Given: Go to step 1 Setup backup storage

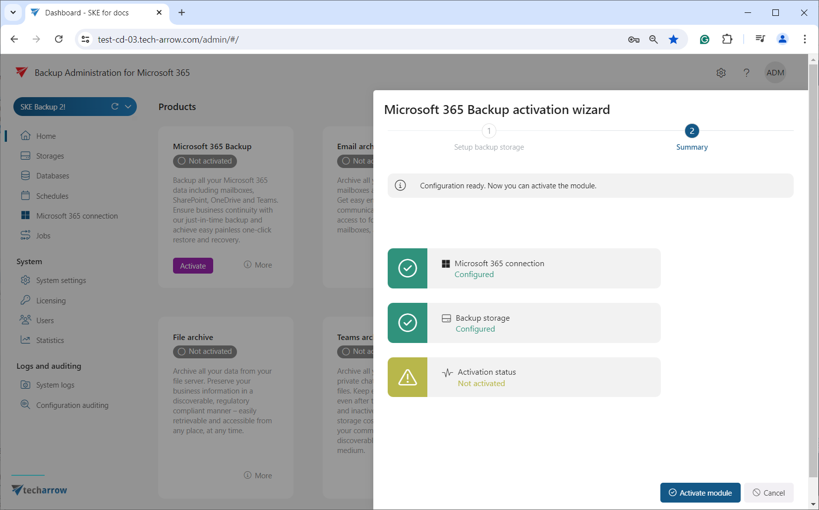Looking at the screenshot, I should 489,131.
